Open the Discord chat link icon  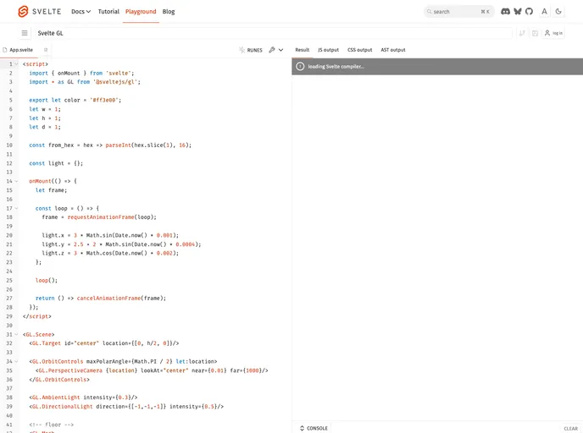[x=505, y=12]
